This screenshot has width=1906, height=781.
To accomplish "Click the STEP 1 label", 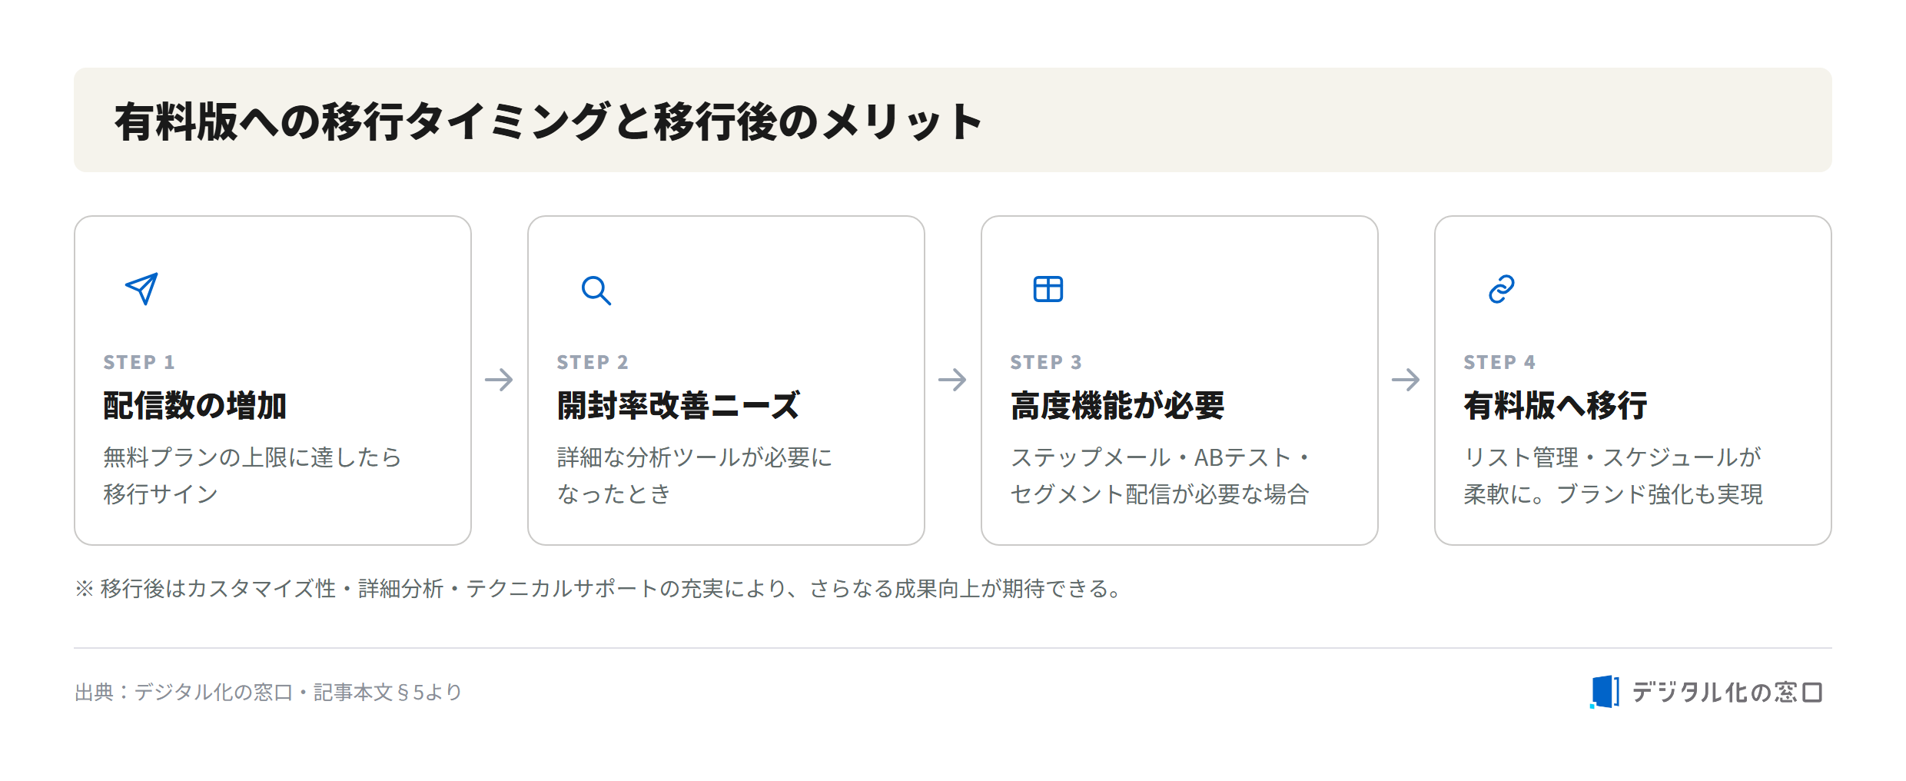I will click(139, 362).
